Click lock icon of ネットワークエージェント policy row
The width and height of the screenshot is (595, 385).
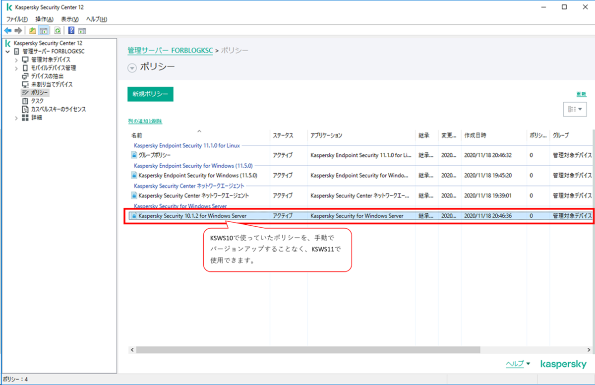pos(134,195)
